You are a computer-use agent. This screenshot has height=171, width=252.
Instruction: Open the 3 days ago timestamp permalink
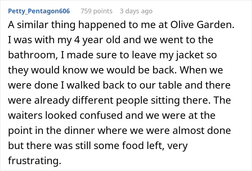click(x=136, y=11)
